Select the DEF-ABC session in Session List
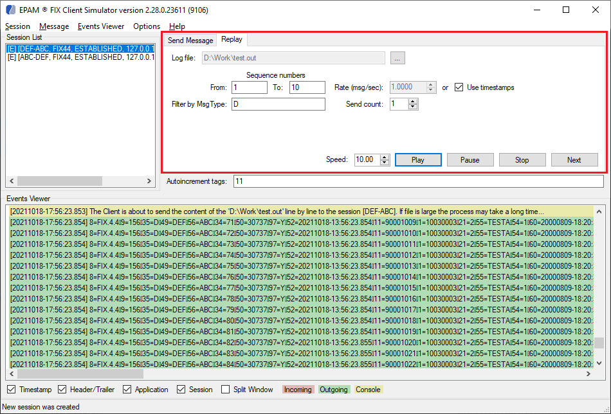 pyautogui.click(x=80, y=49)
